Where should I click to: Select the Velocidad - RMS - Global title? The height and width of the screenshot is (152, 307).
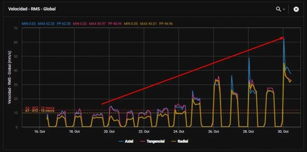32,9
